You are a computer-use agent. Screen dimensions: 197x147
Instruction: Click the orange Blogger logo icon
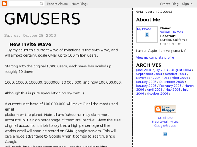click(x=4, y=4)
